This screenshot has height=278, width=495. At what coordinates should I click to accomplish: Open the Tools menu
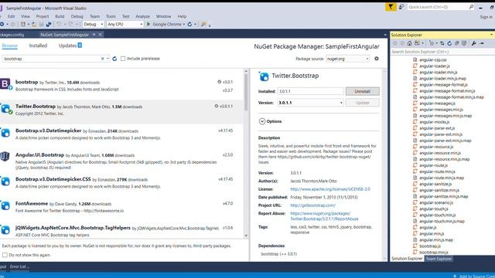point(111,16)
